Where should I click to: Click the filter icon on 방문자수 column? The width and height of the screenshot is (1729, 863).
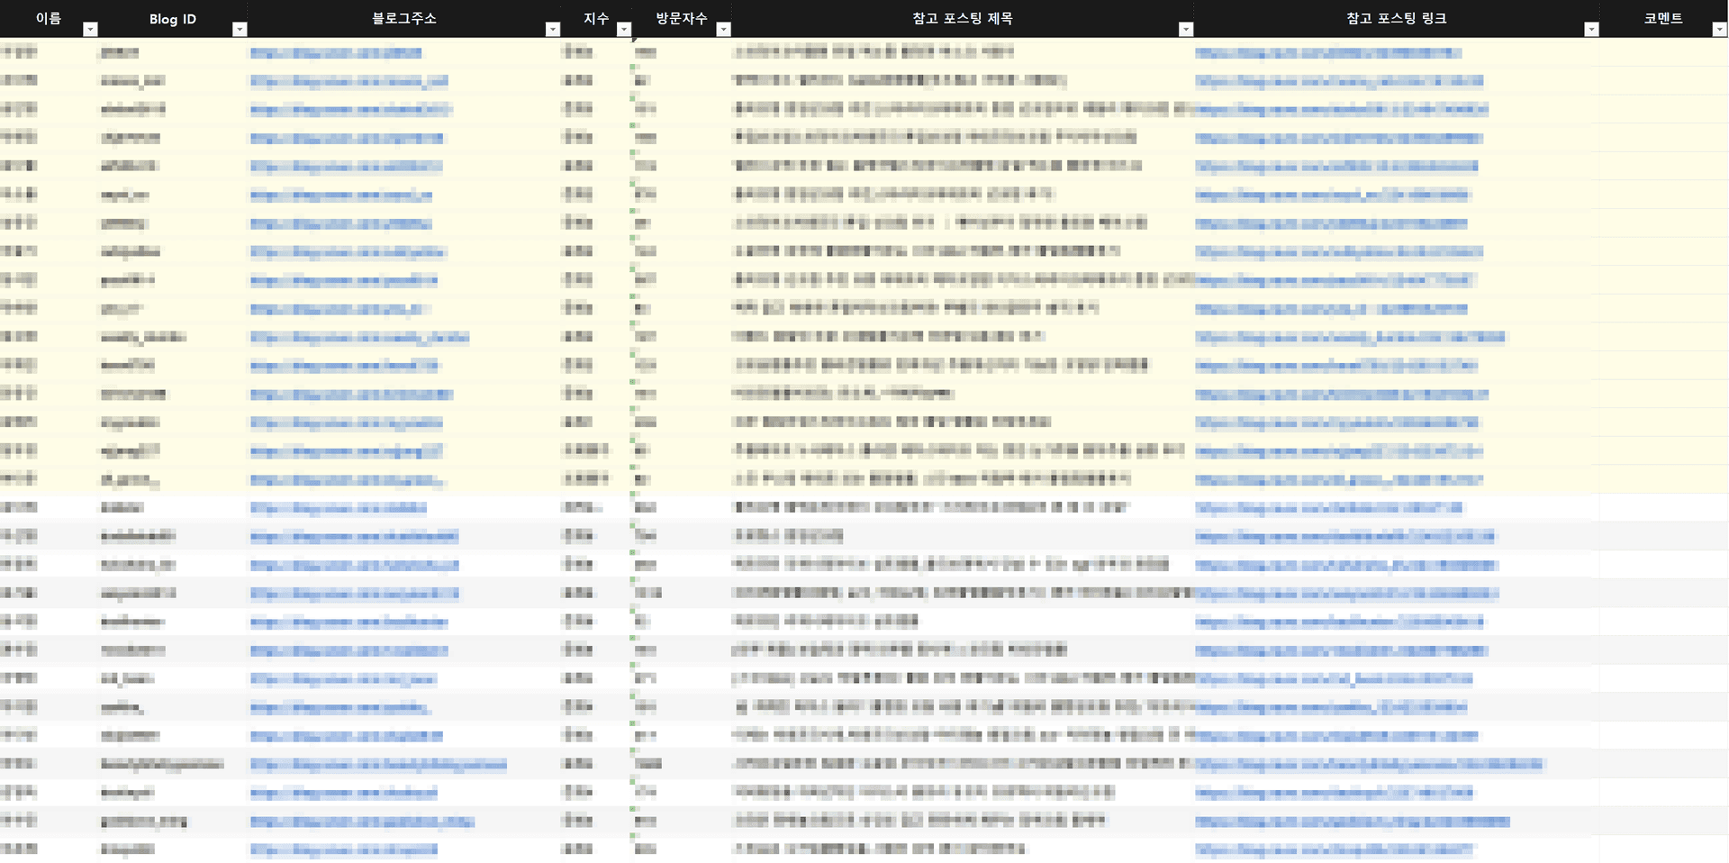point(723,28)
